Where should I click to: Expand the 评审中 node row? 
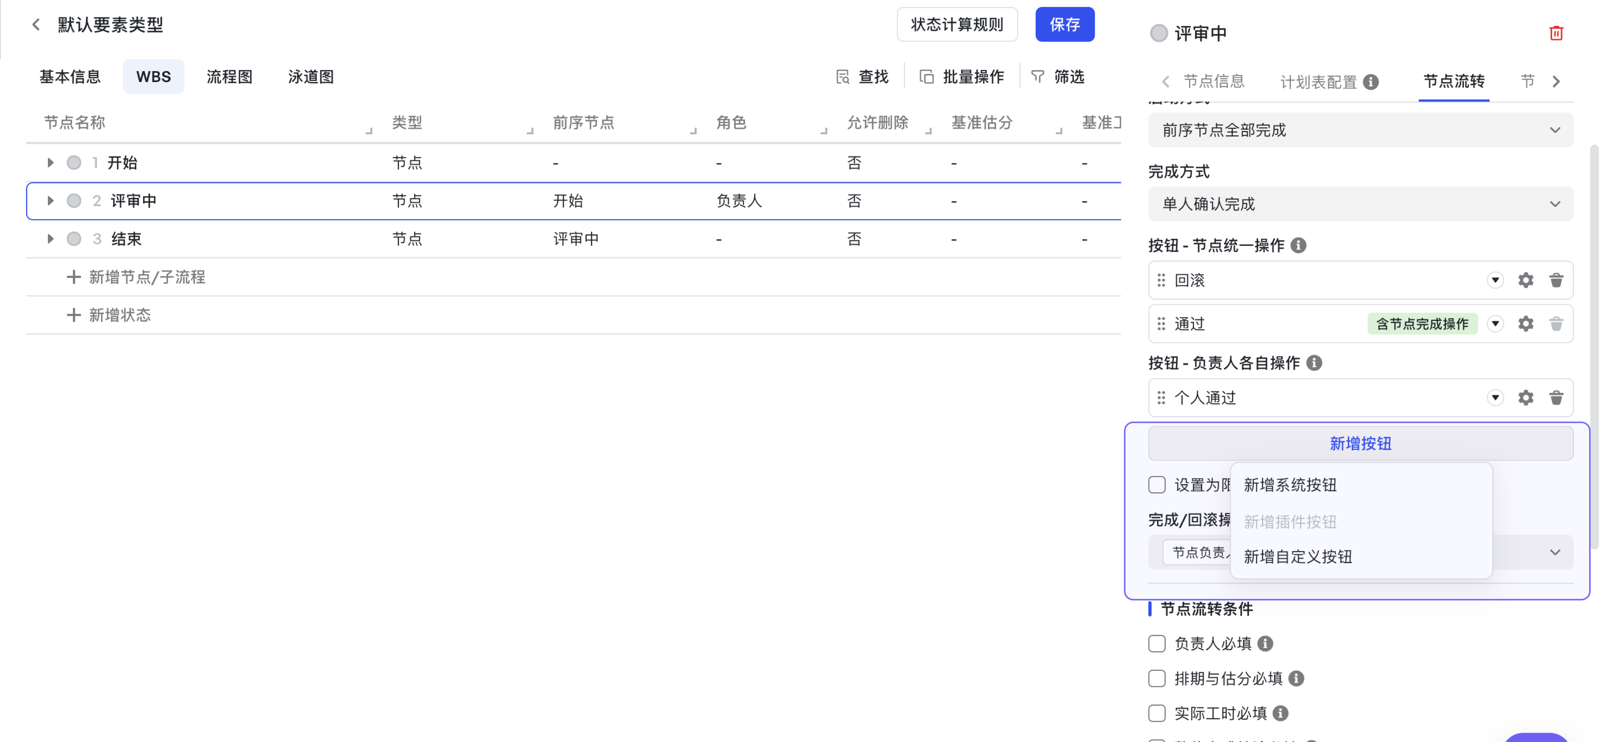(50, 201)
